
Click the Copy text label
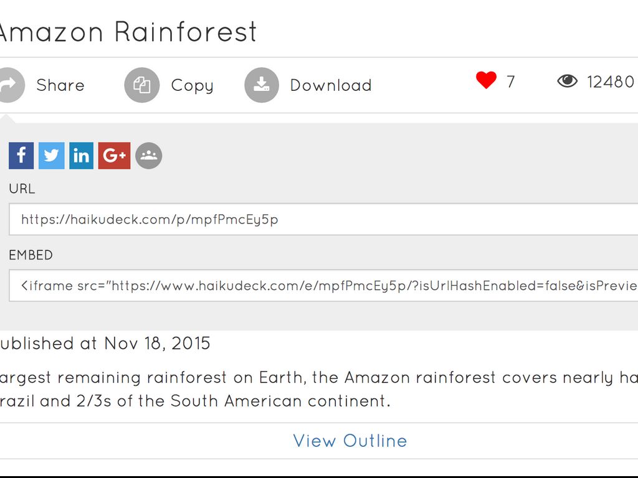click(192, 85)
